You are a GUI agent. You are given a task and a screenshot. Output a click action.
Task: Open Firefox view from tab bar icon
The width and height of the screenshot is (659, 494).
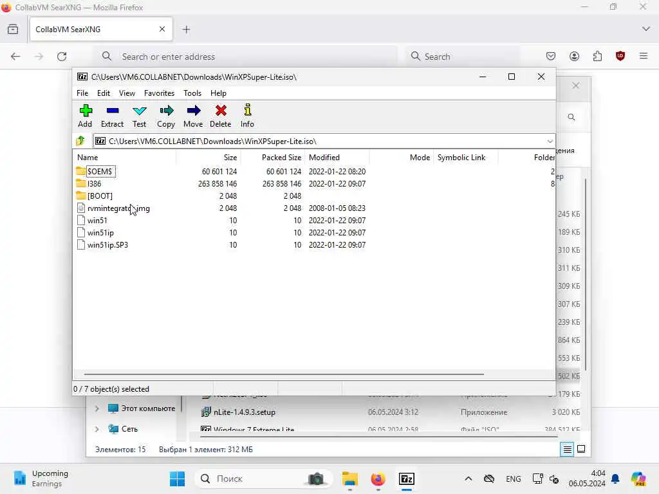point(13,29)
